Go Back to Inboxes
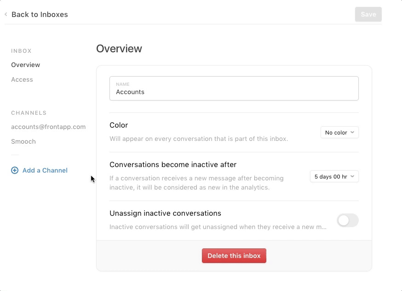The image size is (402, 291). [x=40, y=14]
